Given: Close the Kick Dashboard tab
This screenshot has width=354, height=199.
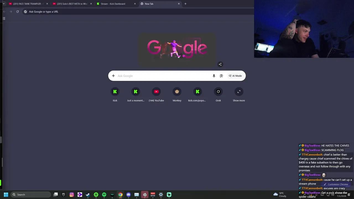Looking at the screenshot, I should tap(135, 4).
